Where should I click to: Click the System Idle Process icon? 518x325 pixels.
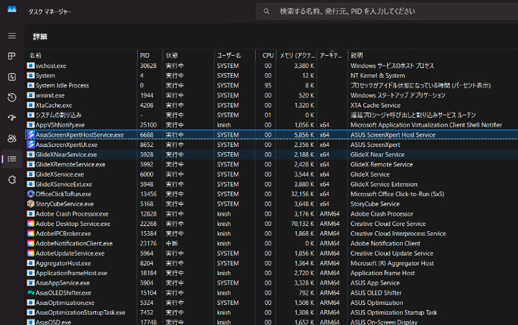pyautogui.click(x=30, y=85)
